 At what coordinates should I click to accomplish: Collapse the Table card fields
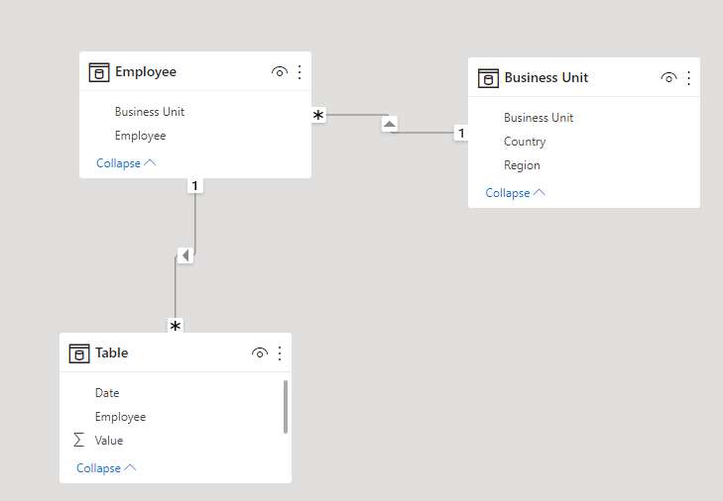click(x=106, y=468)
